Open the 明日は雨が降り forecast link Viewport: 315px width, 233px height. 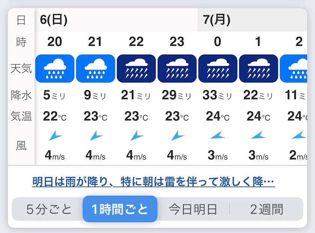[153, 182]
